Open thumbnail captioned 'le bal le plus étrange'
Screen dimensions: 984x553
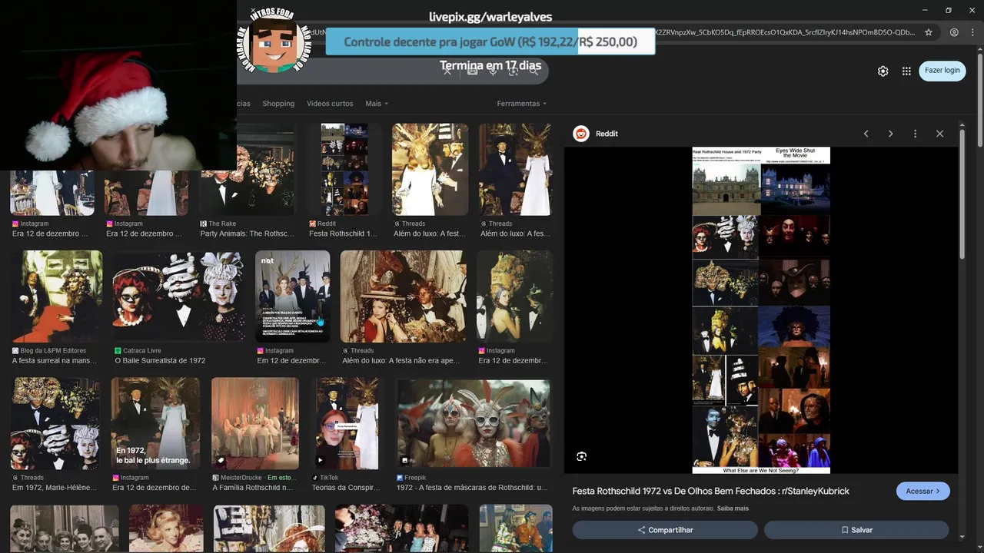[x=155, y=423]
